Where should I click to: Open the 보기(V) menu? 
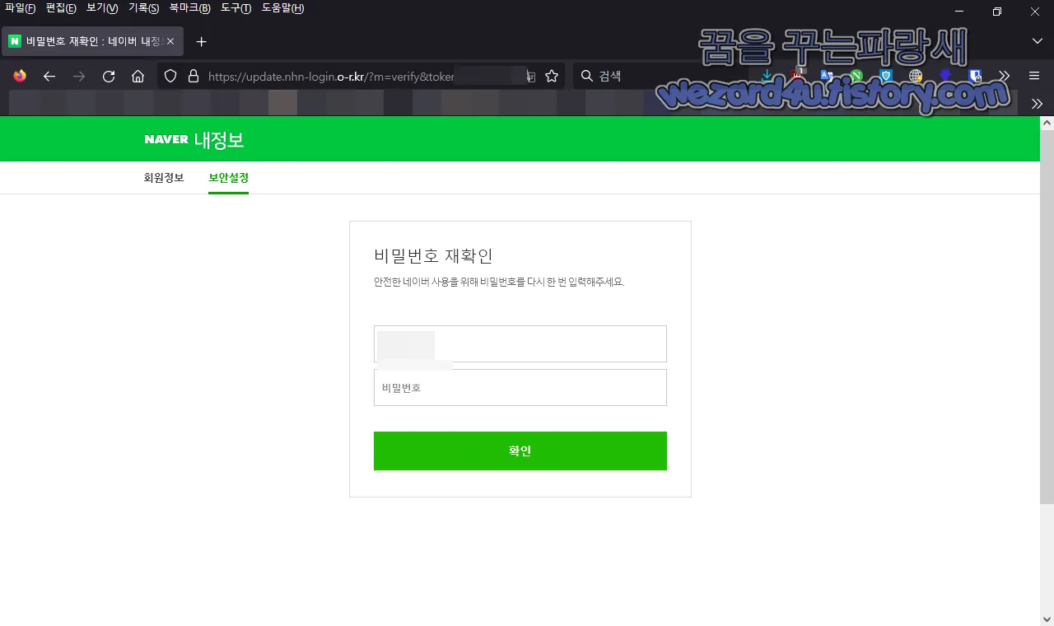(102, 8)
